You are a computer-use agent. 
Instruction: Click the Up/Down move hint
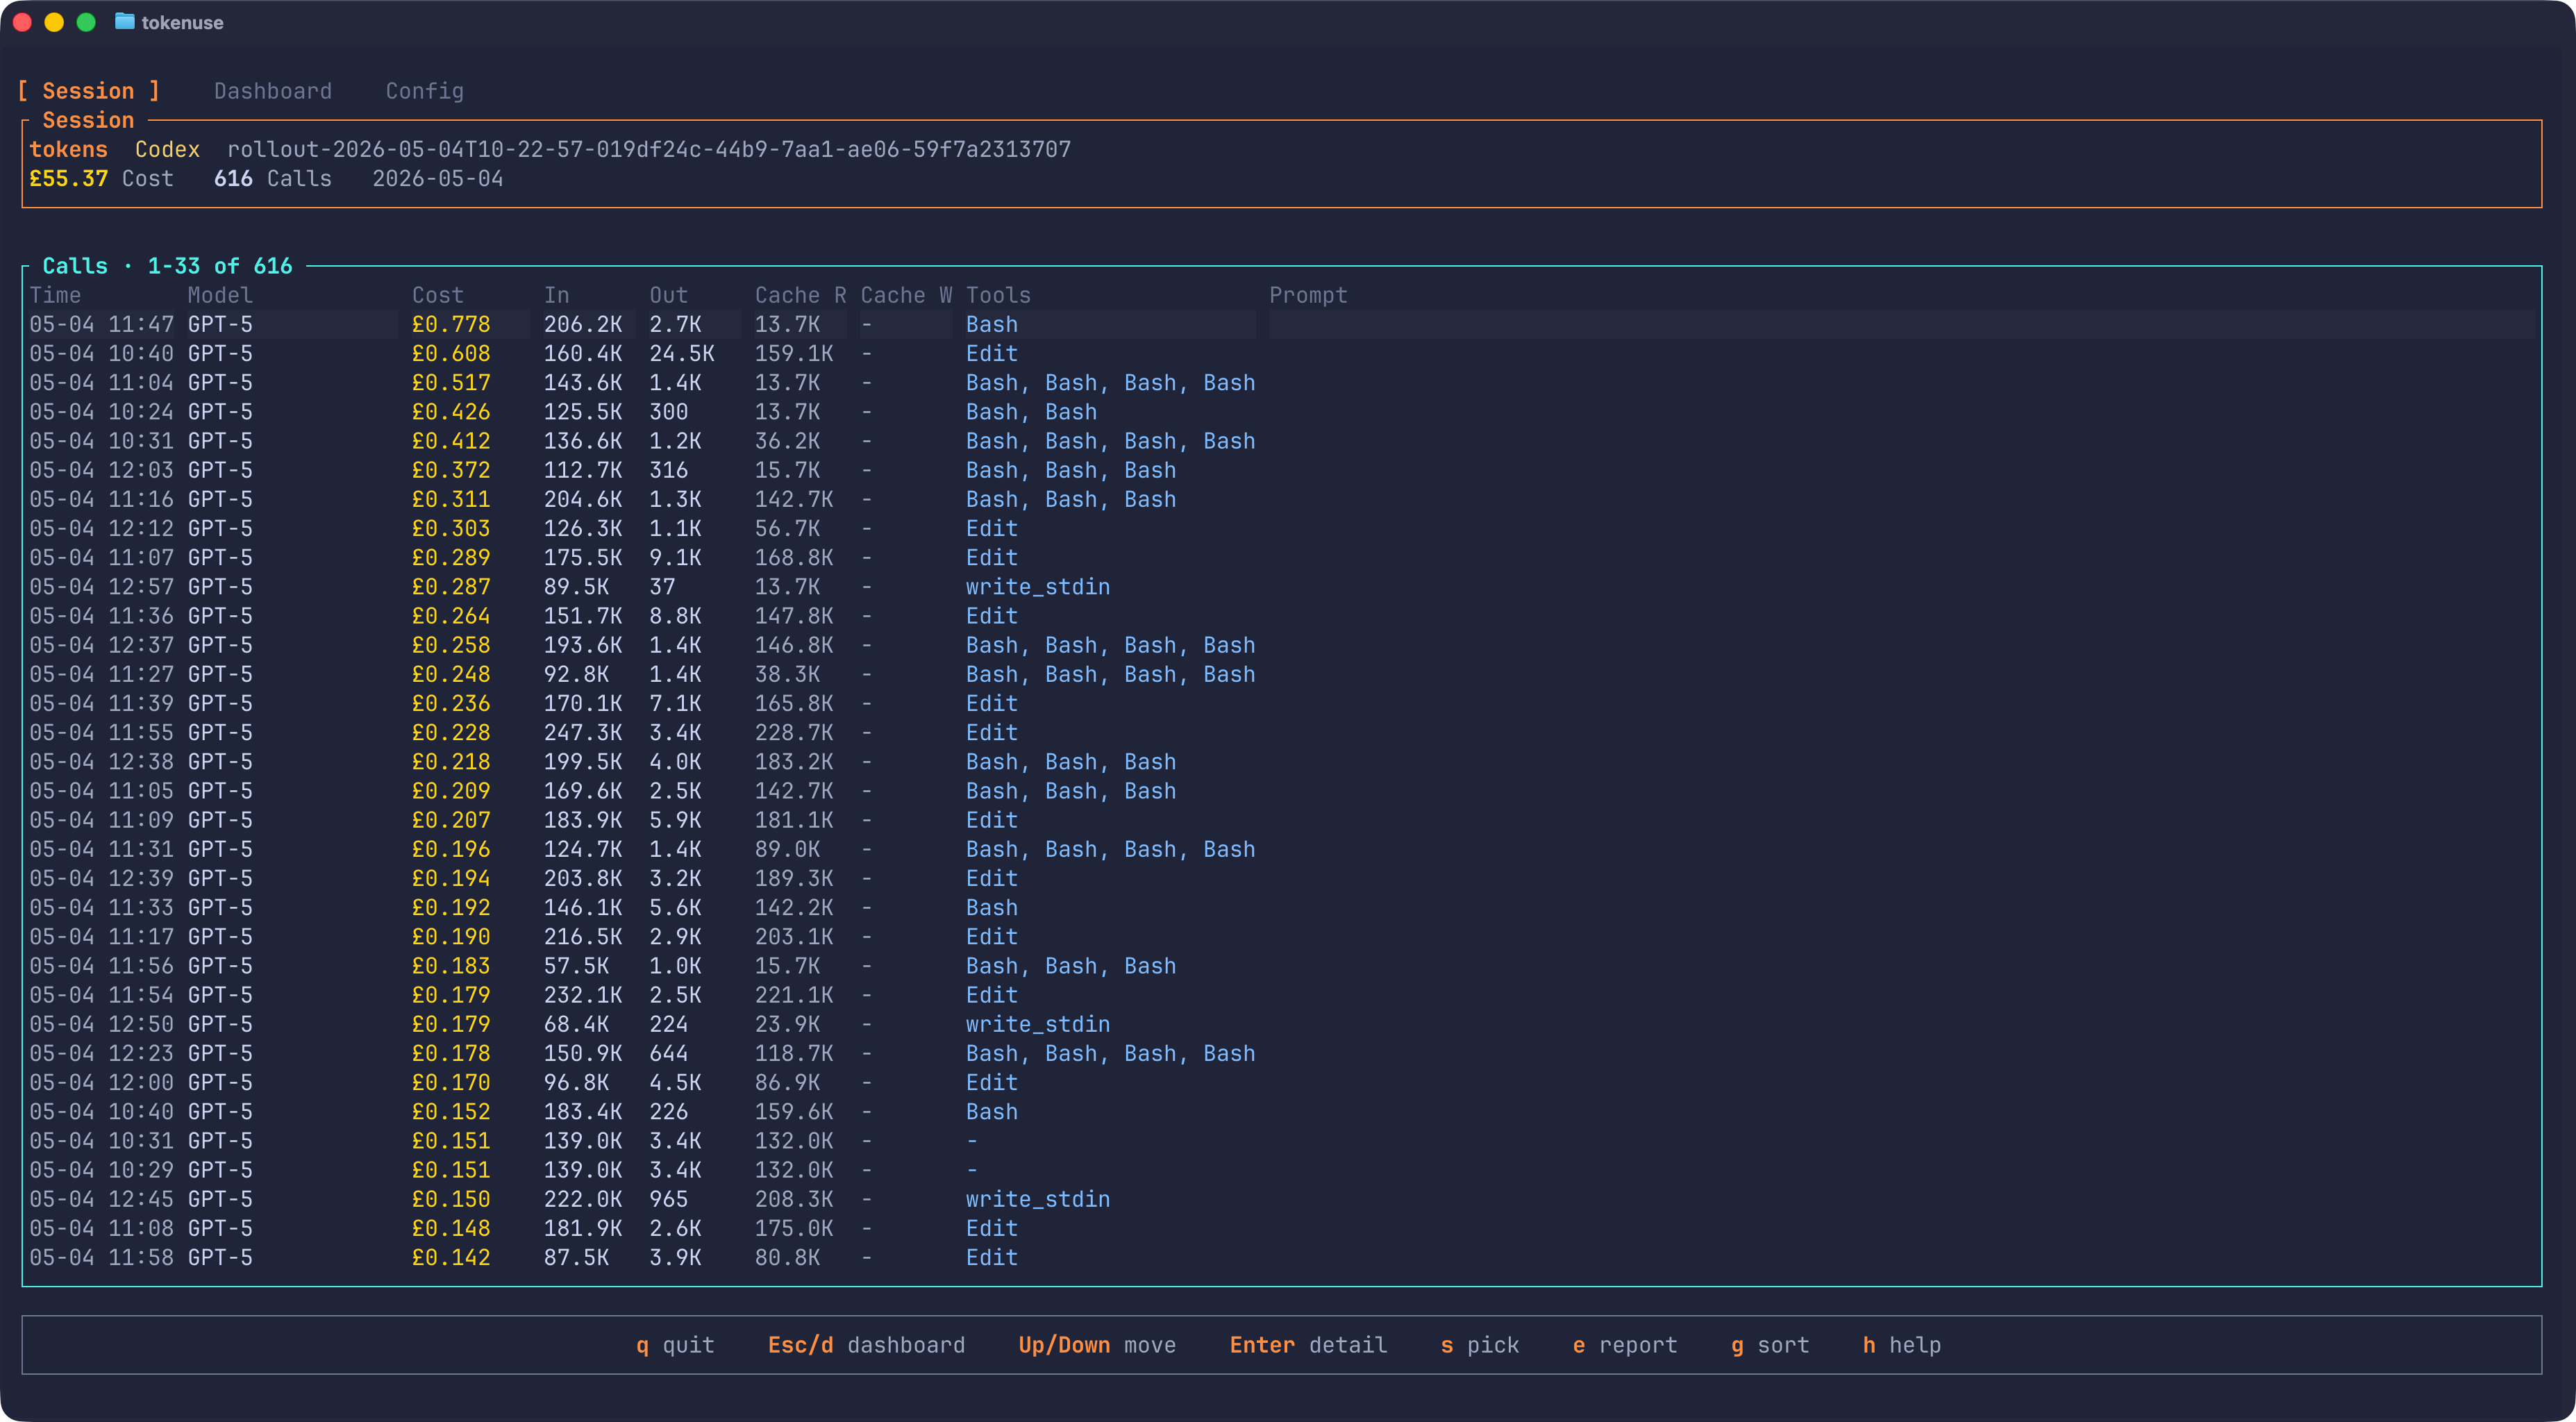[1097, 1345]
